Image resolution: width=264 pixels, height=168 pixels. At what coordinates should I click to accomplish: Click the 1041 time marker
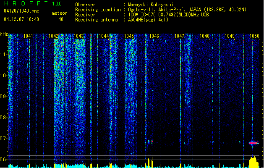[x=28, y=36]
